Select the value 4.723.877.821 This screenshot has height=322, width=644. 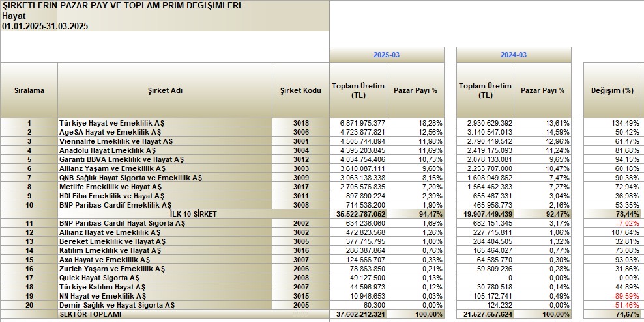coord(358,132)
